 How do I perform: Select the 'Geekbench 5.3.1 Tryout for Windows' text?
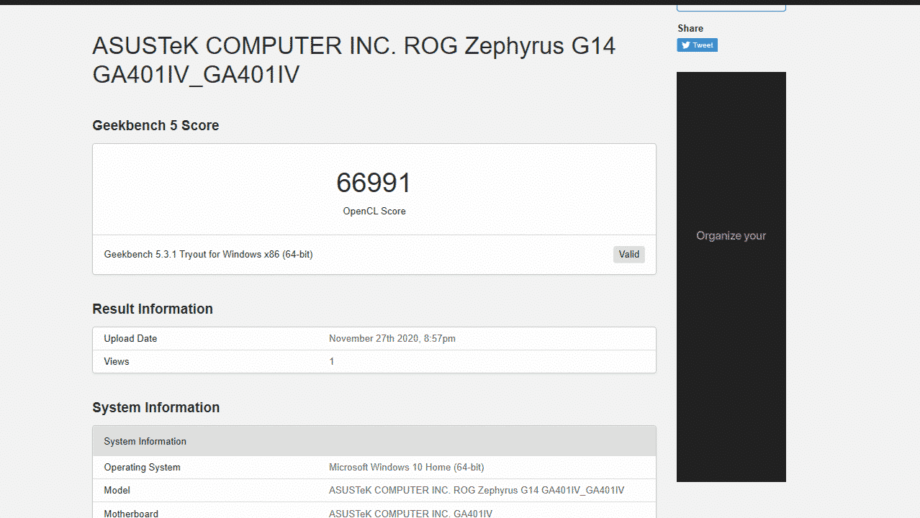click(x=209, y=254)
